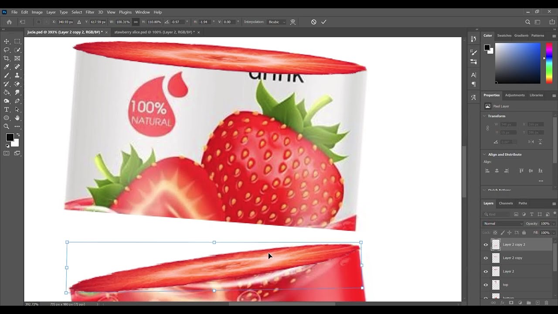The width and height of the screenshot is (558, 314).
Task: Hide the Layer 2 copy layer
Action: pyautogui.click(x=486, y=258)
